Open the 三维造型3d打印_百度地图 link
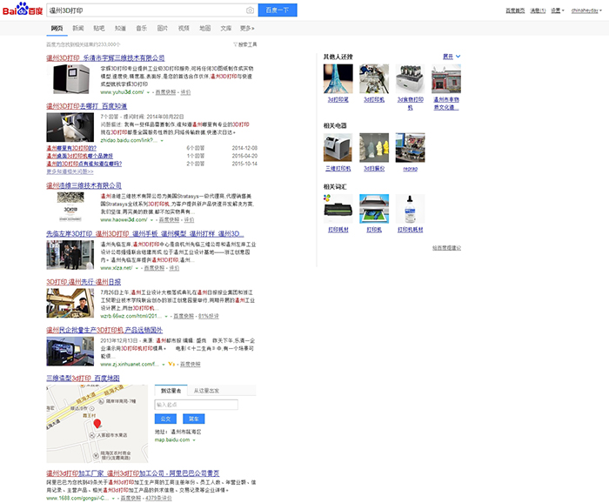This screenshot has width=609, height=503. (84, 378)
